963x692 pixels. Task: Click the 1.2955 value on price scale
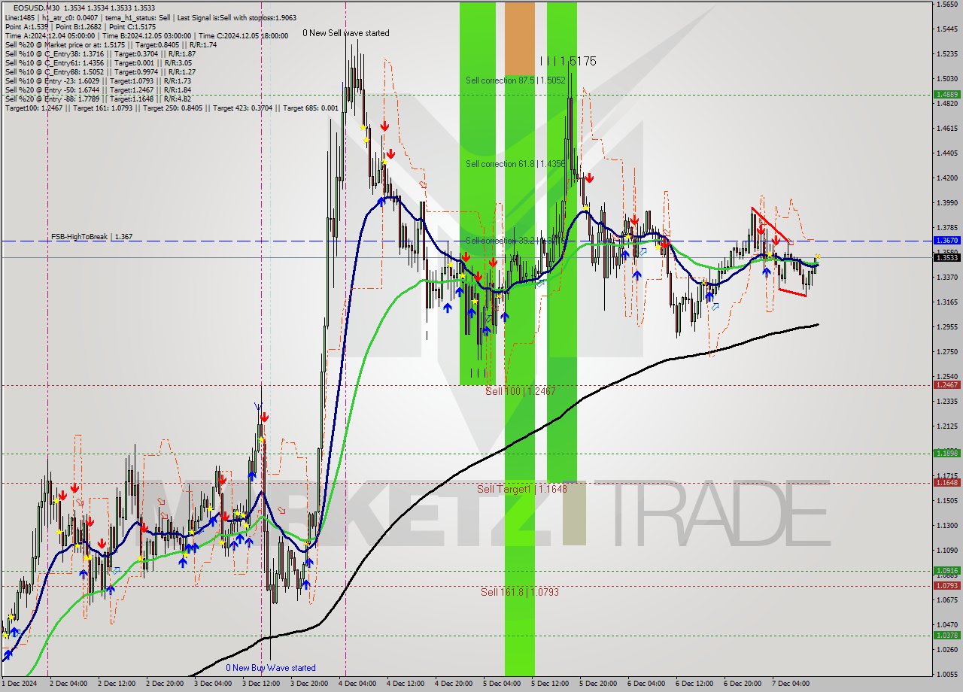pos(946,326)
